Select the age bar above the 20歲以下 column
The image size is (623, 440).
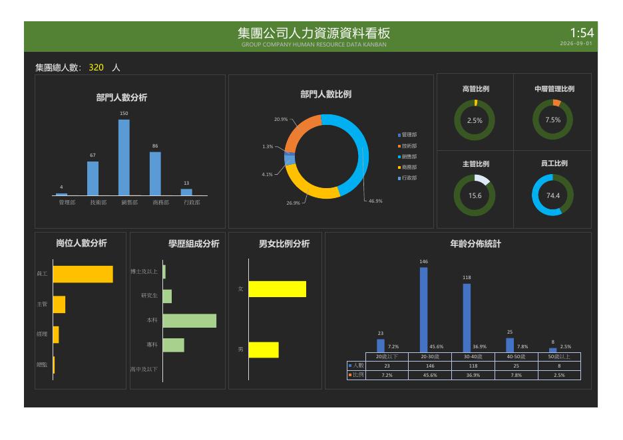(x=381, y=346)
